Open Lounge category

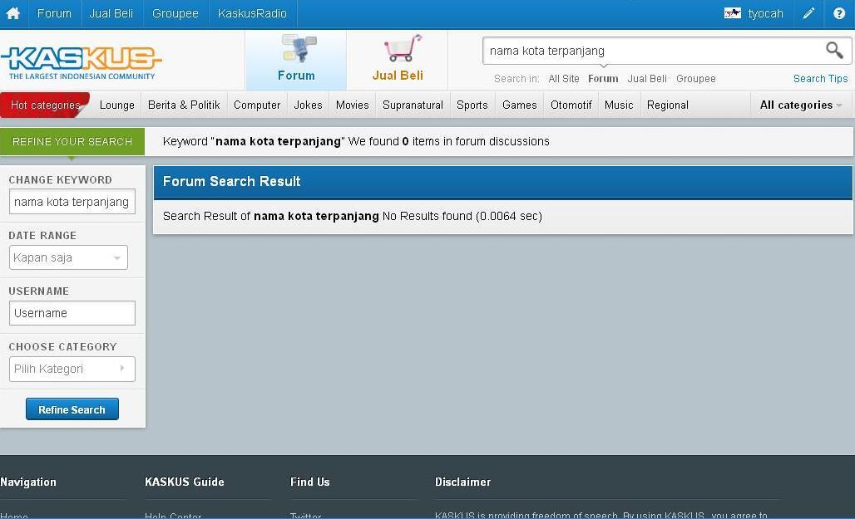[x=116, y=105]
